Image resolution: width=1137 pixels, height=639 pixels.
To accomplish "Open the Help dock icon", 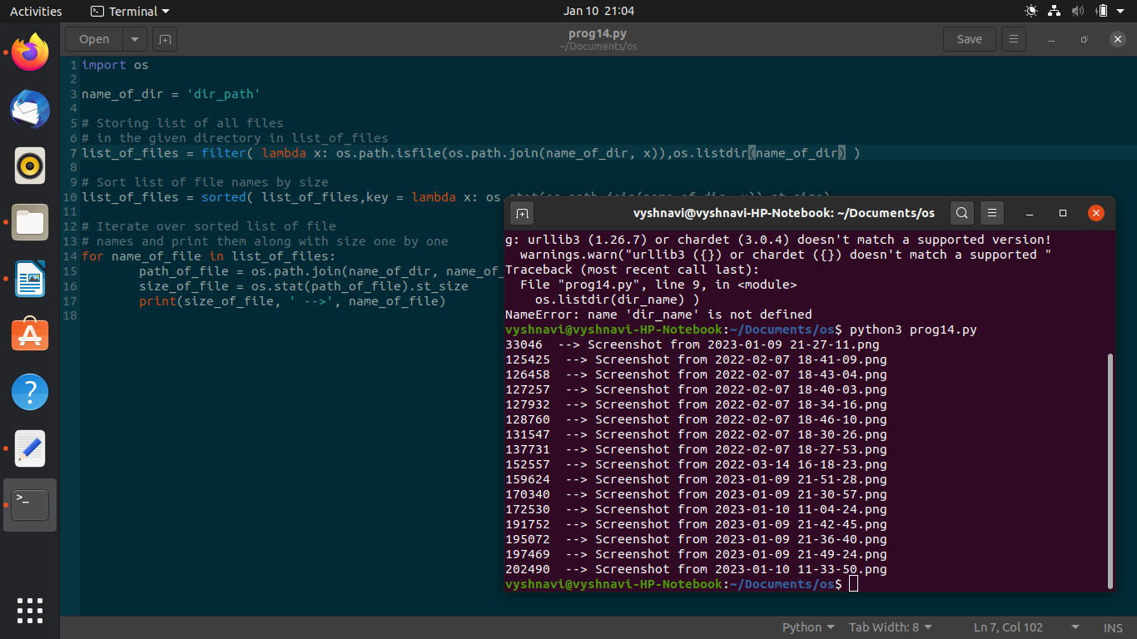I will point(30,392).
